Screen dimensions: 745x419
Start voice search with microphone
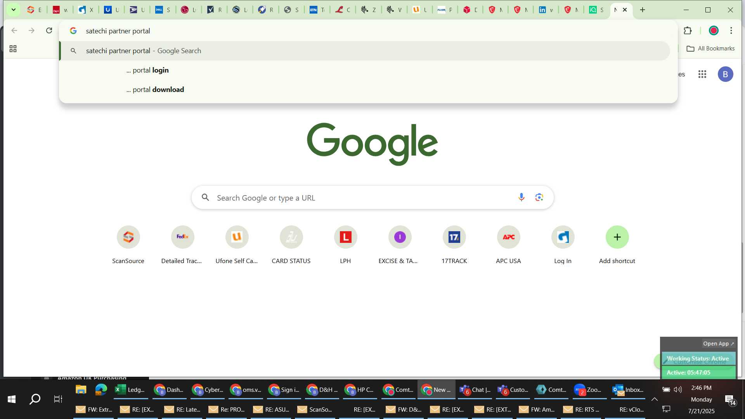pos(521,197)
